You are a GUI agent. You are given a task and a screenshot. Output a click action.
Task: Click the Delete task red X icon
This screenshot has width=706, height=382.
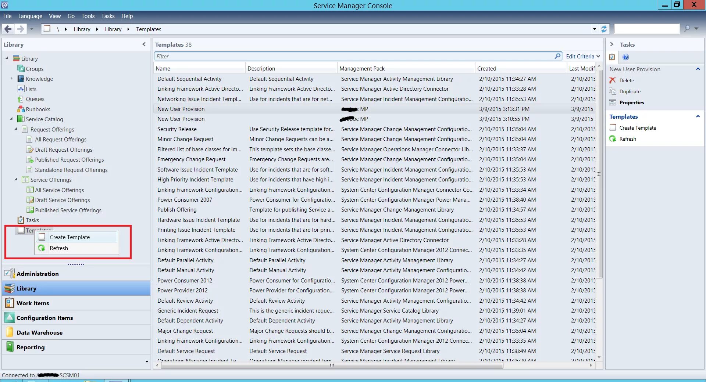[x=613, y=80]
